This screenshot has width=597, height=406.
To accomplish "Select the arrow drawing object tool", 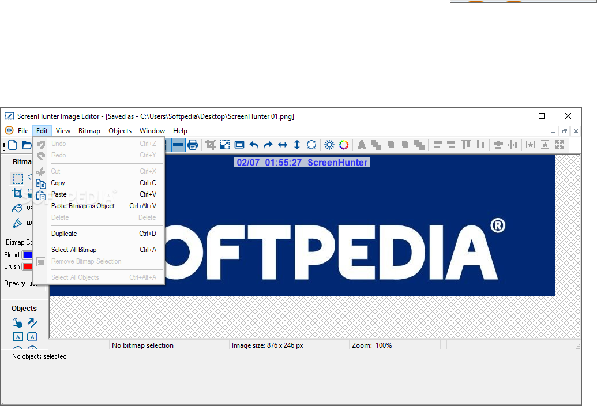I will [33, 323].
